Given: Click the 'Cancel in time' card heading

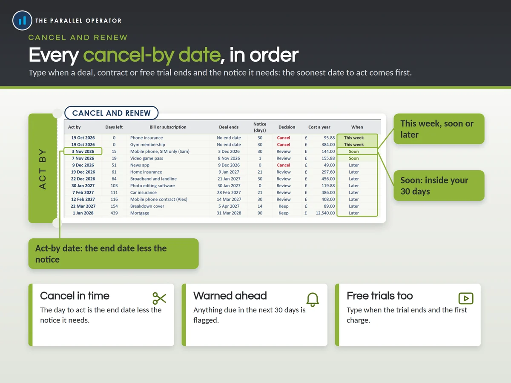Looking at the screenshot, I should pos(75,296).
